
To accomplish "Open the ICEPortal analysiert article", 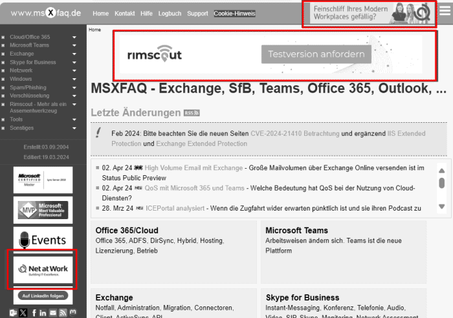I will pos(175,208).
